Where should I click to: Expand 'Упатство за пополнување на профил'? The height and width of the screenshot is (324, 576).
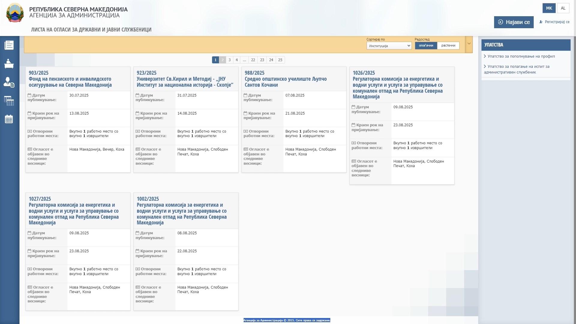pos(521,56)
